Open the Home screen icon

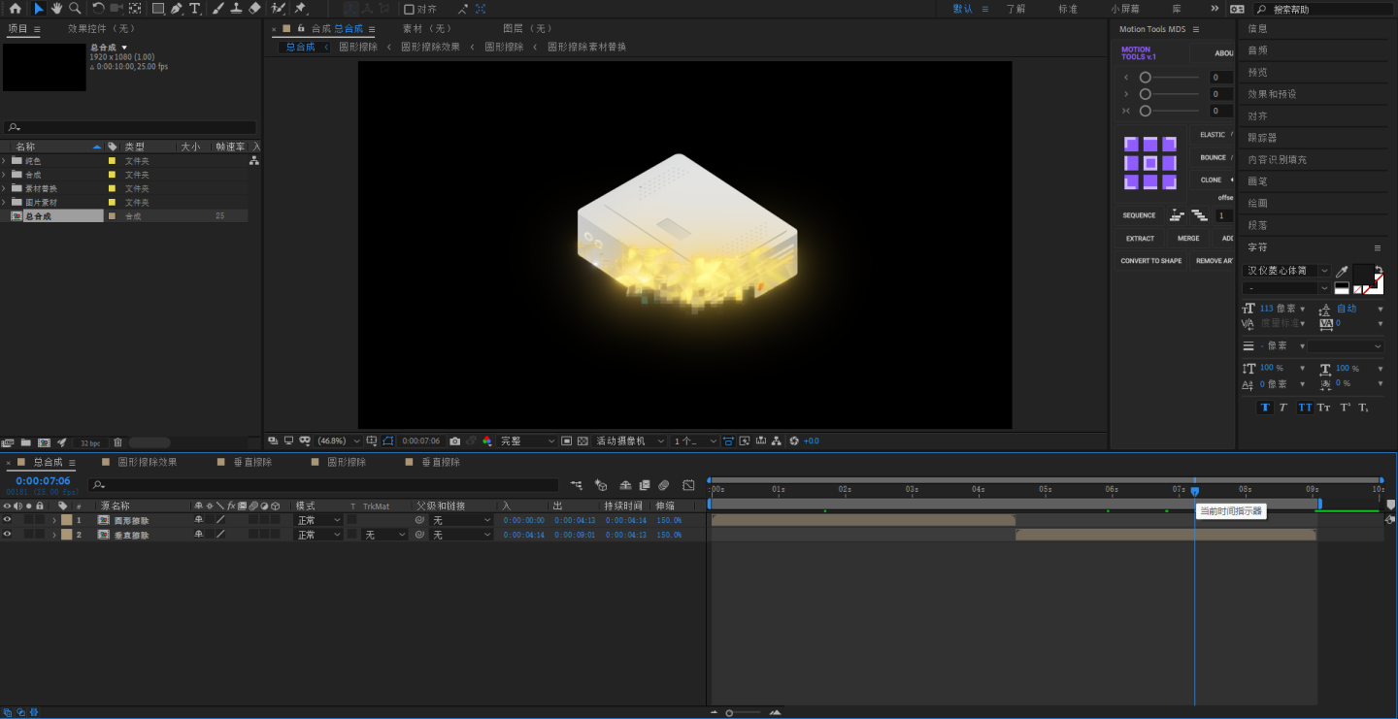point(14,8)
